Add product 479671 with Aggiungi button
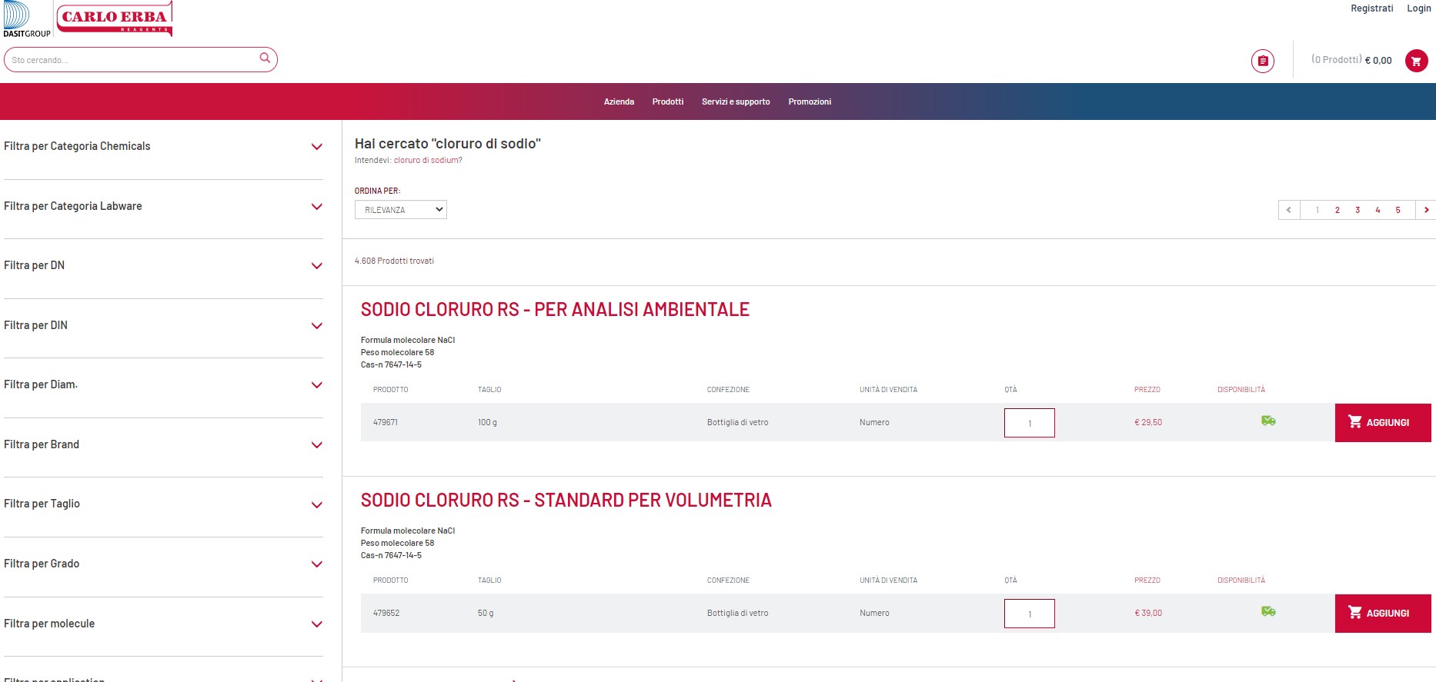Screen dimensions: 1436x682 click(1382, 423)
